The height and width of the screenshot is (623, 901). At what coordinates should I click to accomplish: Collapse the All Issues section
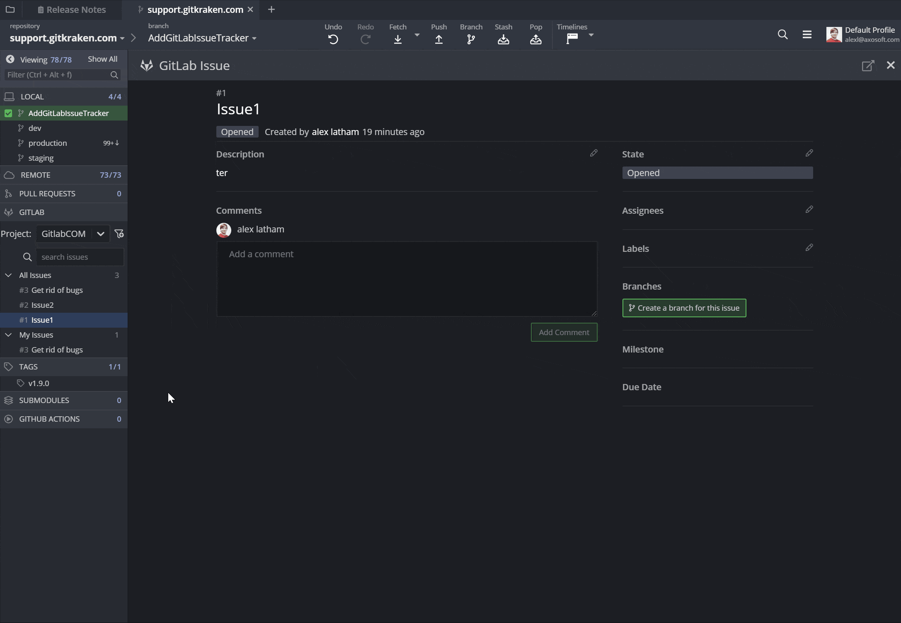tap(9, 275)
